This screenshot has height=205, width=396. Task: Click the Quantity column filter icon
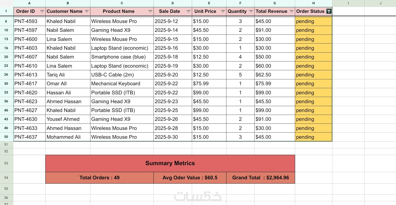[x=251, y=11]
